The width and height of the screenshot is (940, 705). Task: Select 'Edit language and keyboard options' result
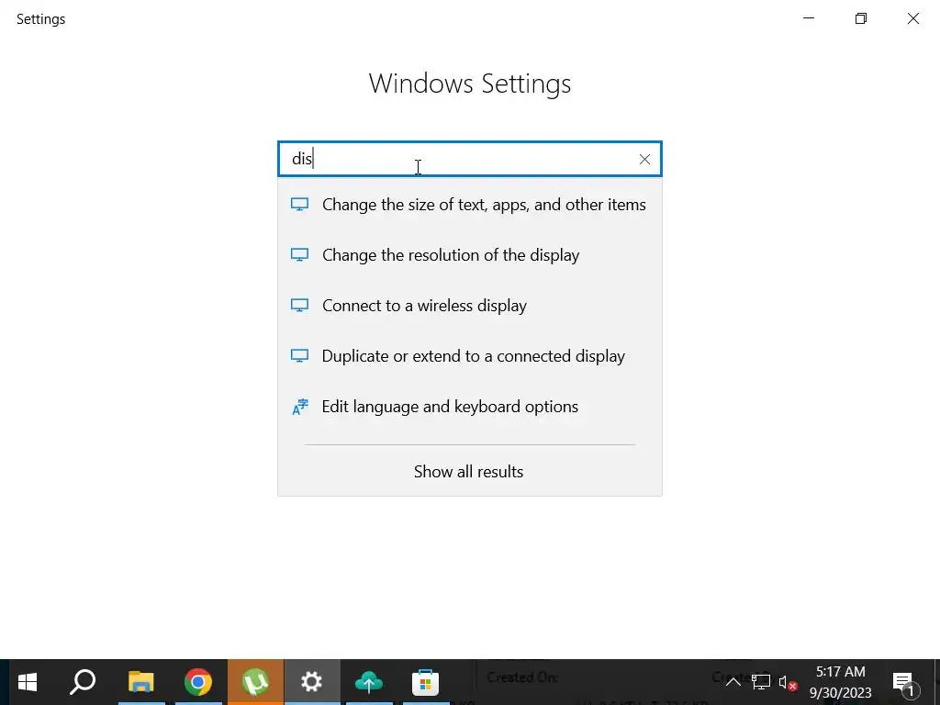coord(470,406)
